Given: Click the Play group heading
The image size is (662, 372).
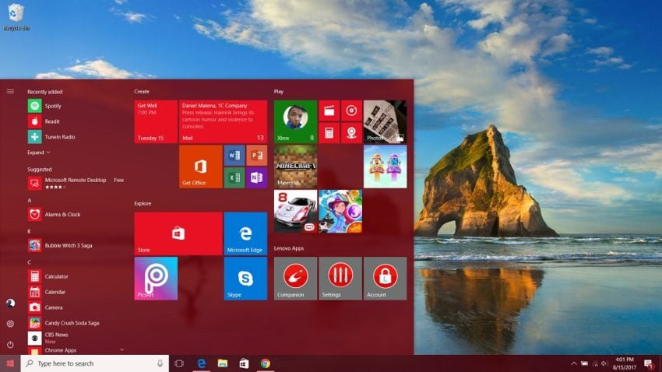Looking at the screenshot, I should 279,92.
